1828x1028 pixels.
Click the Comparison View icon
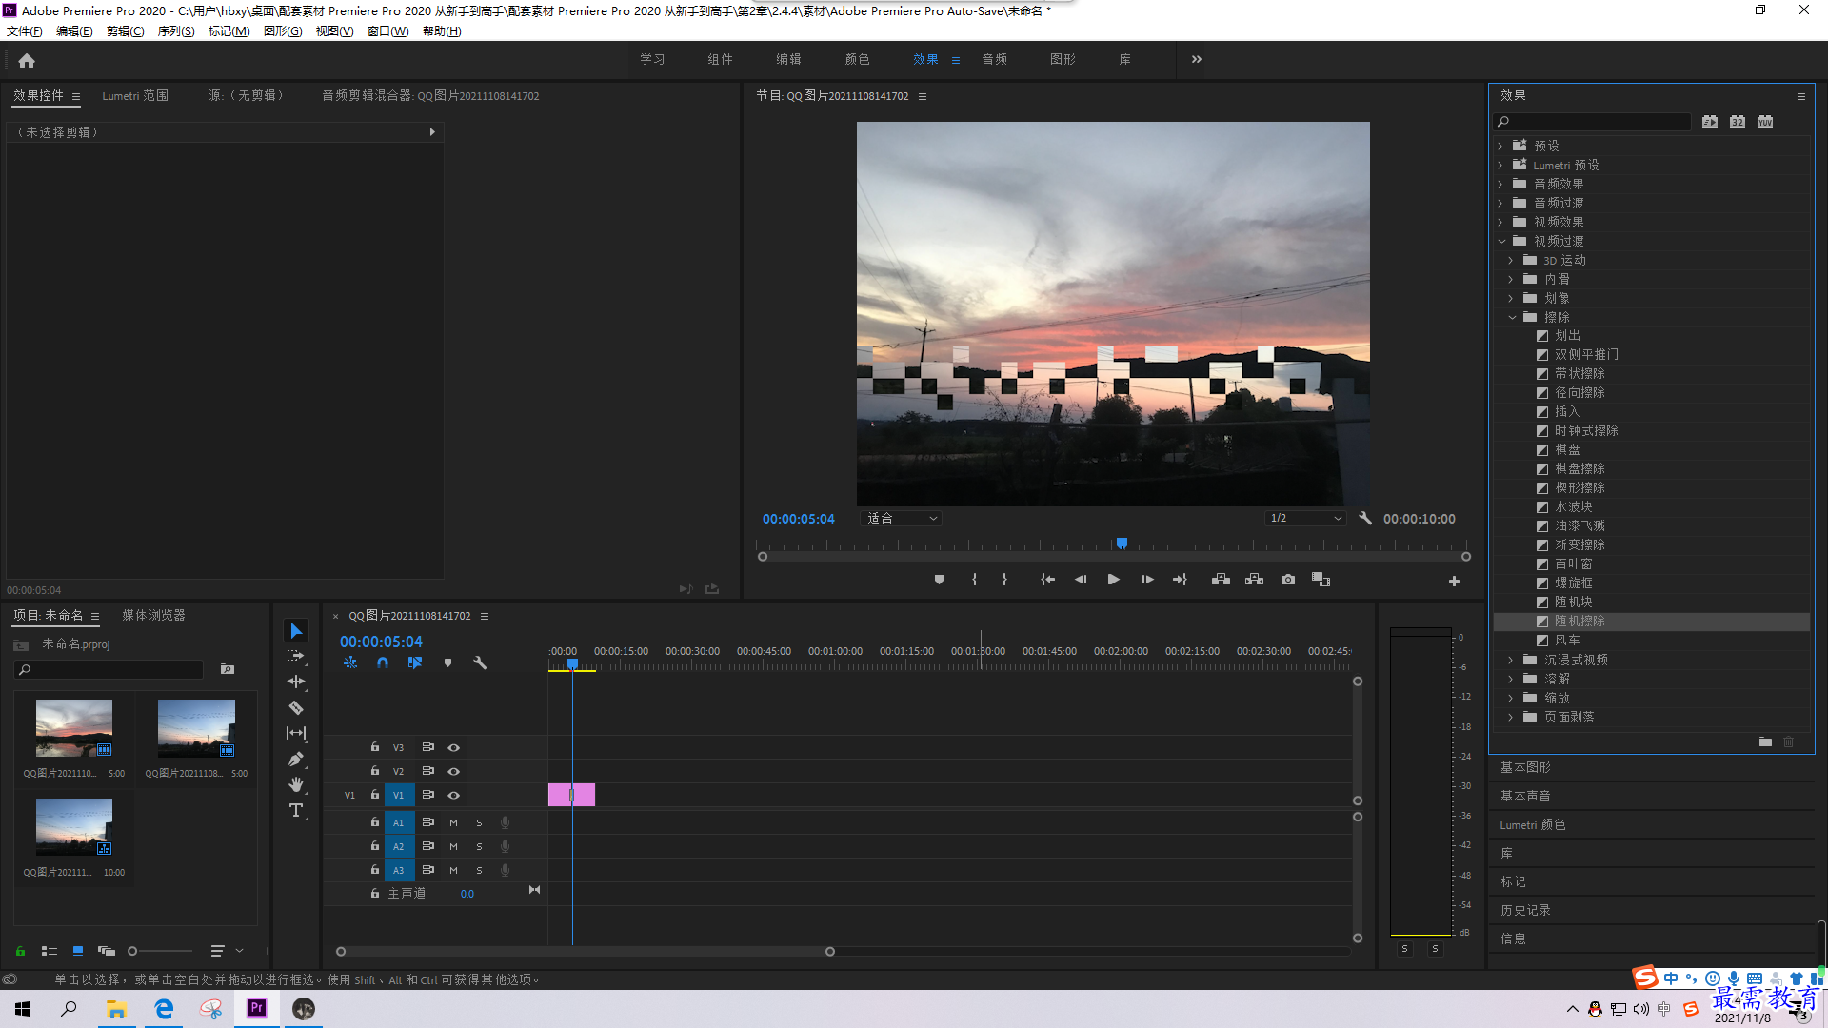pyautogui.click(x=1321, y=580)
